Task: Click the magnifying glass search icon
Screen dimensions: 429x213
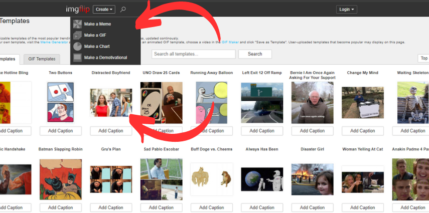Action: pyautogui.click(x=123, y=9)
